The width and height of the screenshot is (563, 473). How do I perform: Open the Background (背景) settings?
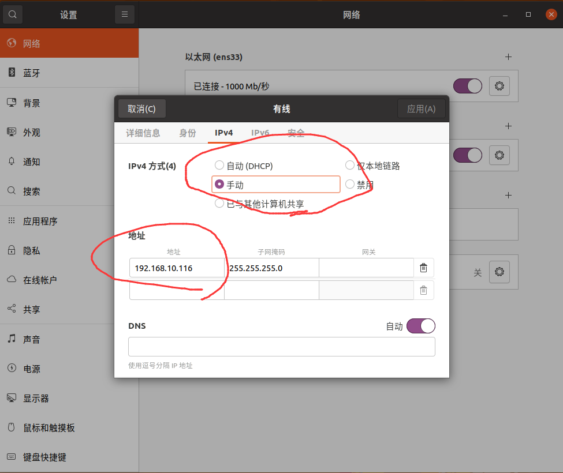coord(69,103)
